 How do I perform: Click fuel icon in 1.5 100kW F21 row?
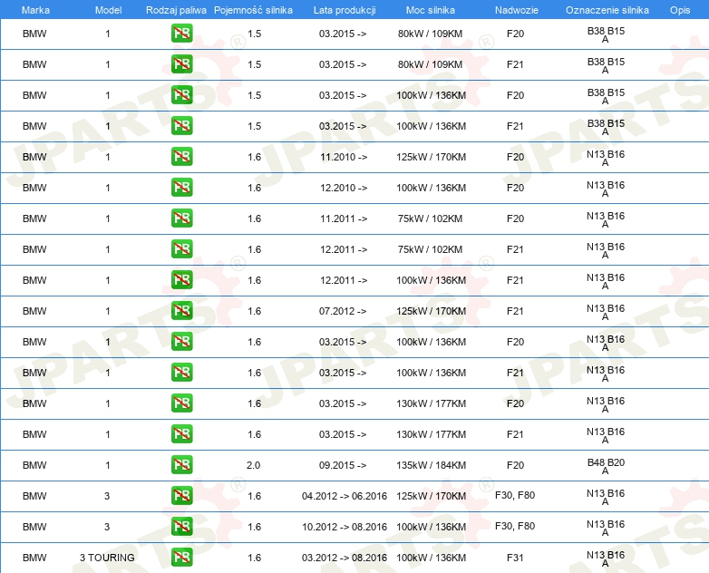(x=181, y=126)
